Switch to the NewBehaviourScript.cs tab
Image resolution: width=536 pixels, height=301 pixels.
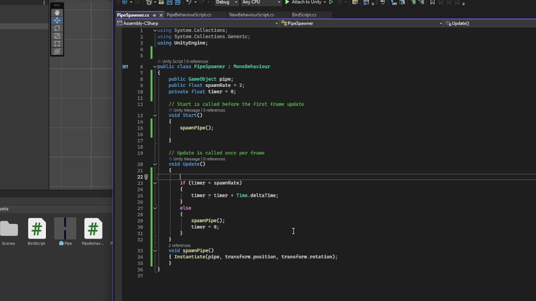252,15
